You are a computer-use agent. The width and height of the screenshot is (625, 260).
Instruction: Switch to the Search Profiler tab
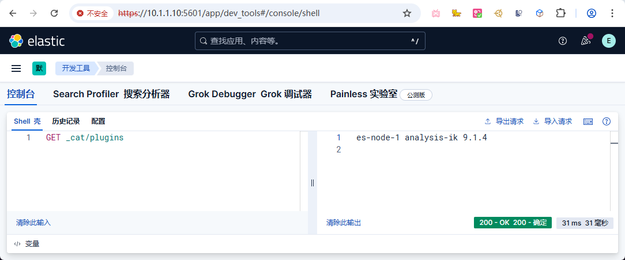point(111,94)
